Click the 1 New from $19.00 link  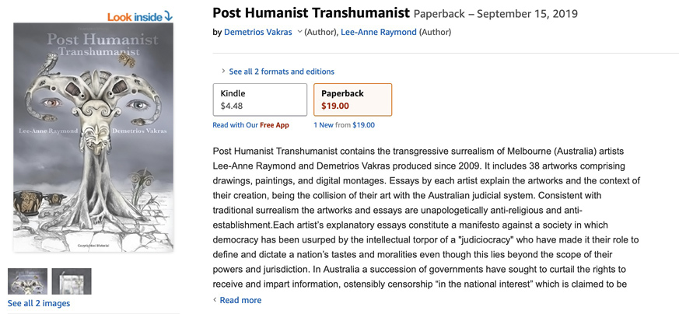pyautogui.click(x=344, y=124)
